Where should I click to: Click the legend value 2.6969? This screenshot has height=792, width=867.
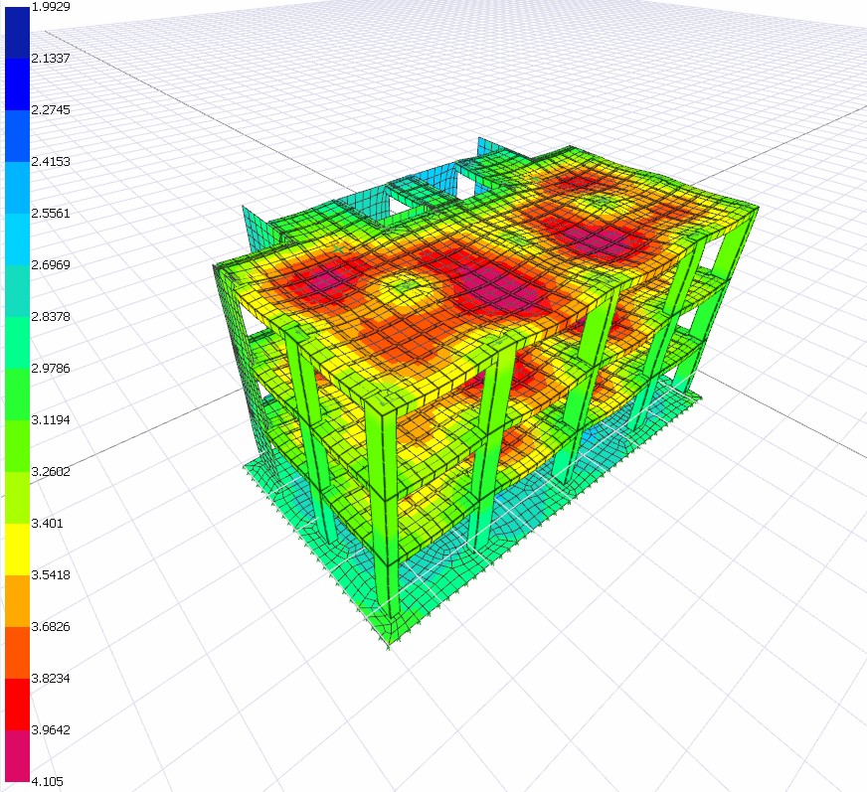click(51, 264)
